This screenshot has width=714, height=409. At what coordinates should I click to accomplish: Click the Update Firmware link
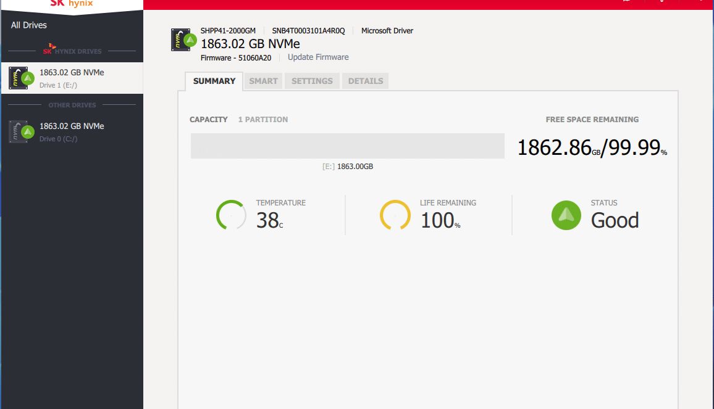click(318, 57)
